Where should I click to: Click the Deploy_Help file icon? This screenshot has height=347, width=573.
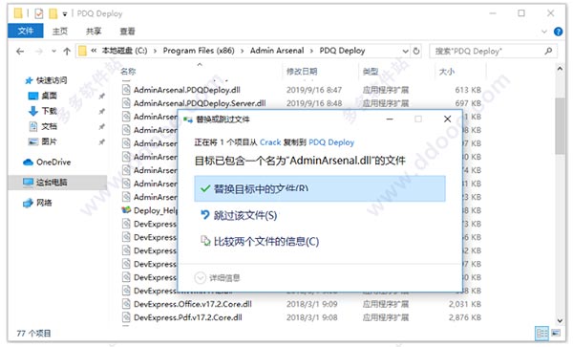pos(126,210)
